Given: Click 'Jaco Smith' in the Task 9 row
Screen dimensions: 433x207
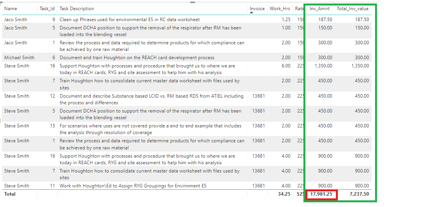Looking at the screenshot, I should [x=16, y=20].
